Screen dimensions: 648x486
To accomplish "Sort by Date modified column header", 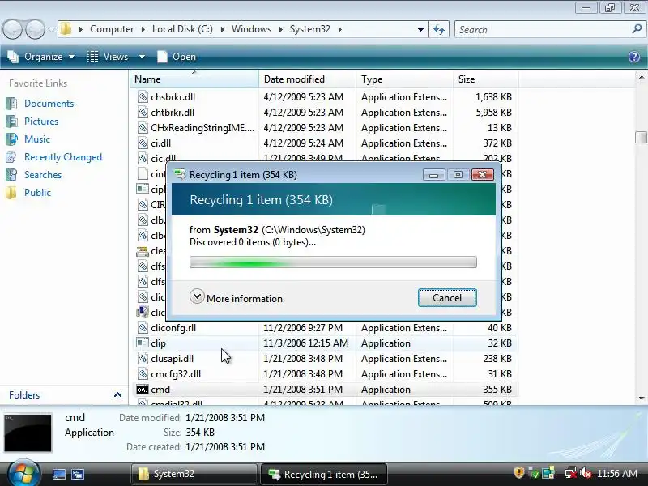I will click(x=308, y=79).
